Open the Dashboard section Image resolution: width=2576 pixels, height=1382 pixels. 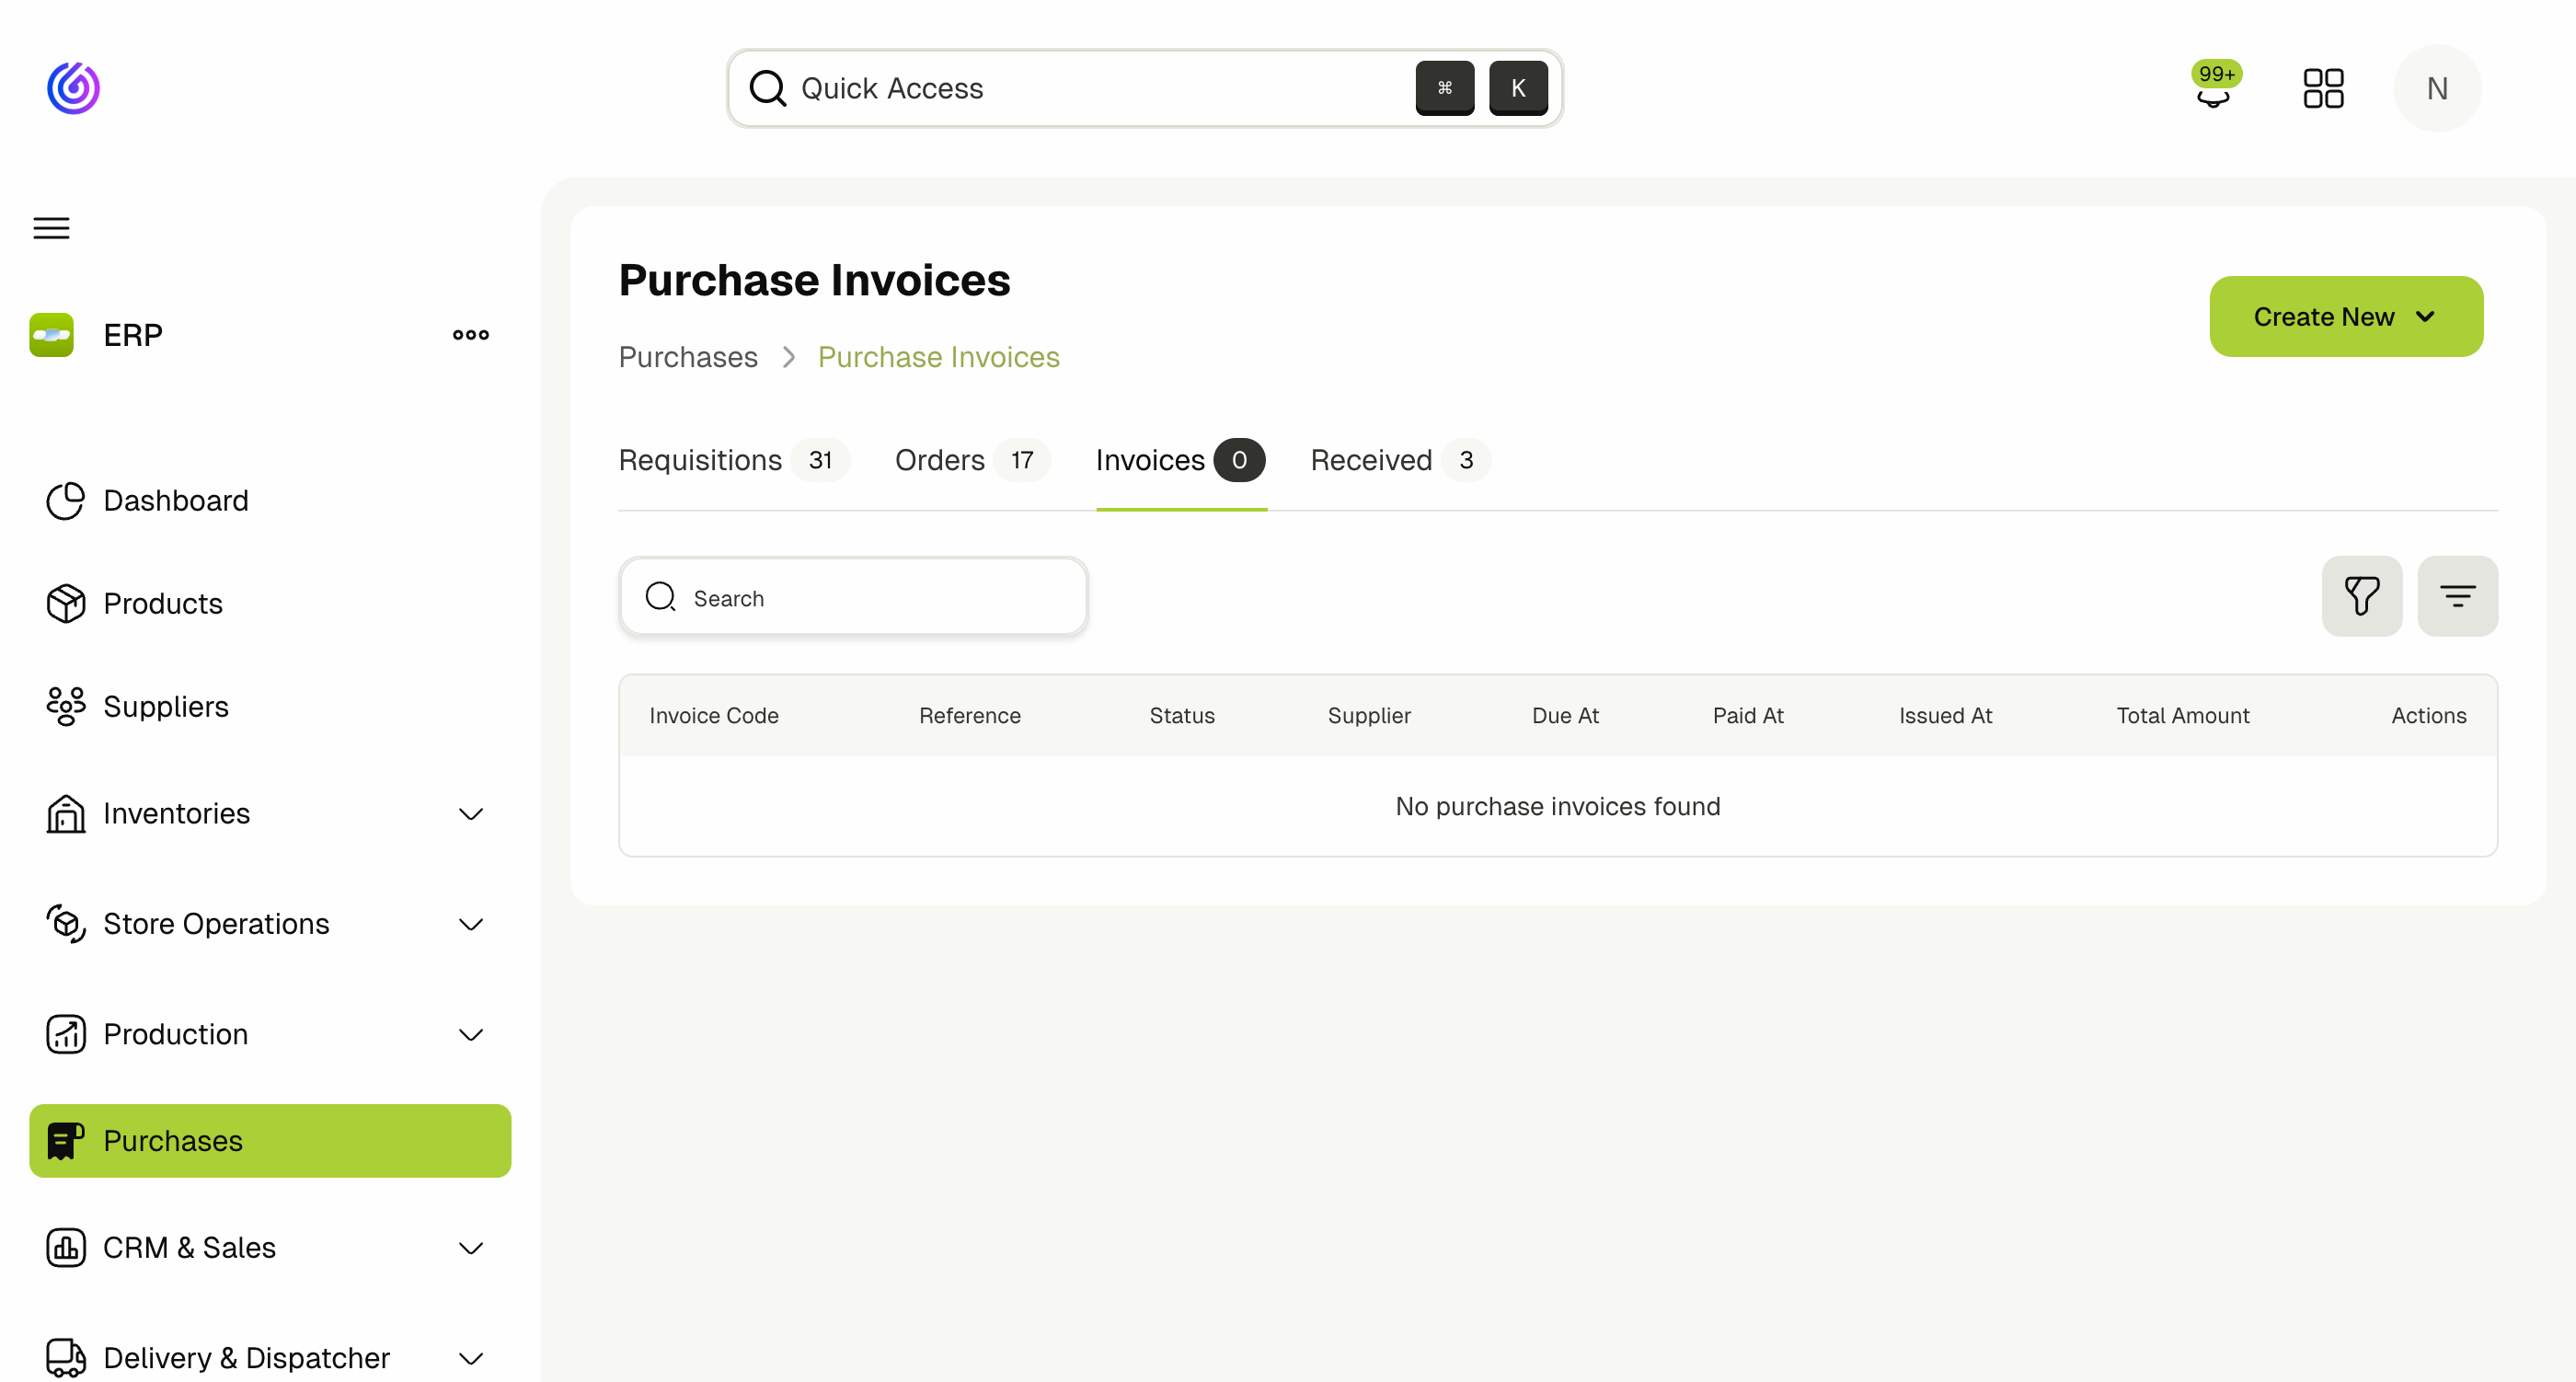(176, 500)
